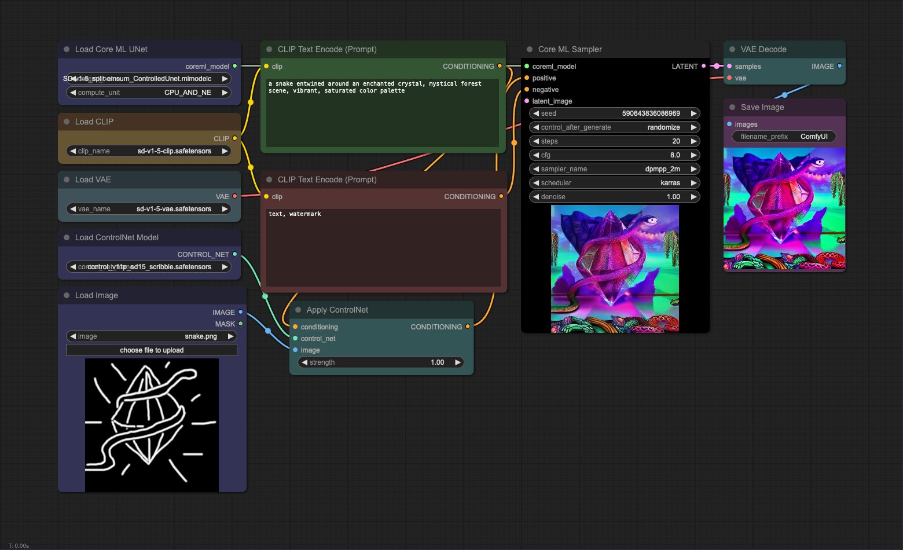
Task: Click the filename_prefix ComfyUI field
Action: (x=784, y=137)
